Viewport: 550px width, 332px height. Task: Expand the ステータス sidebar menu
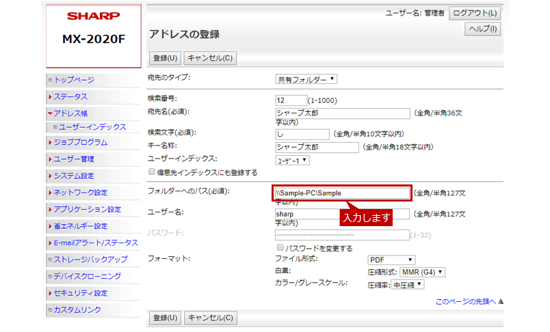pos(70,97)
